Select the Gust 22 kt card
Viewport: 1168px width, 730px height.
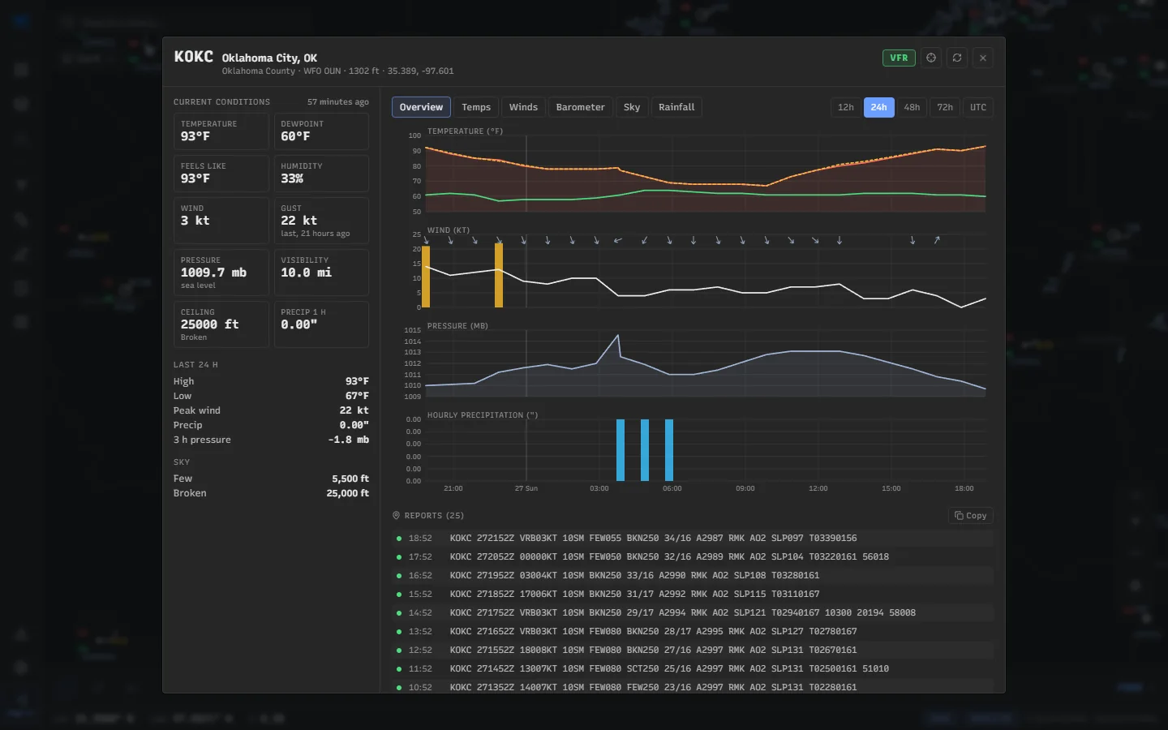click(321, 221)
